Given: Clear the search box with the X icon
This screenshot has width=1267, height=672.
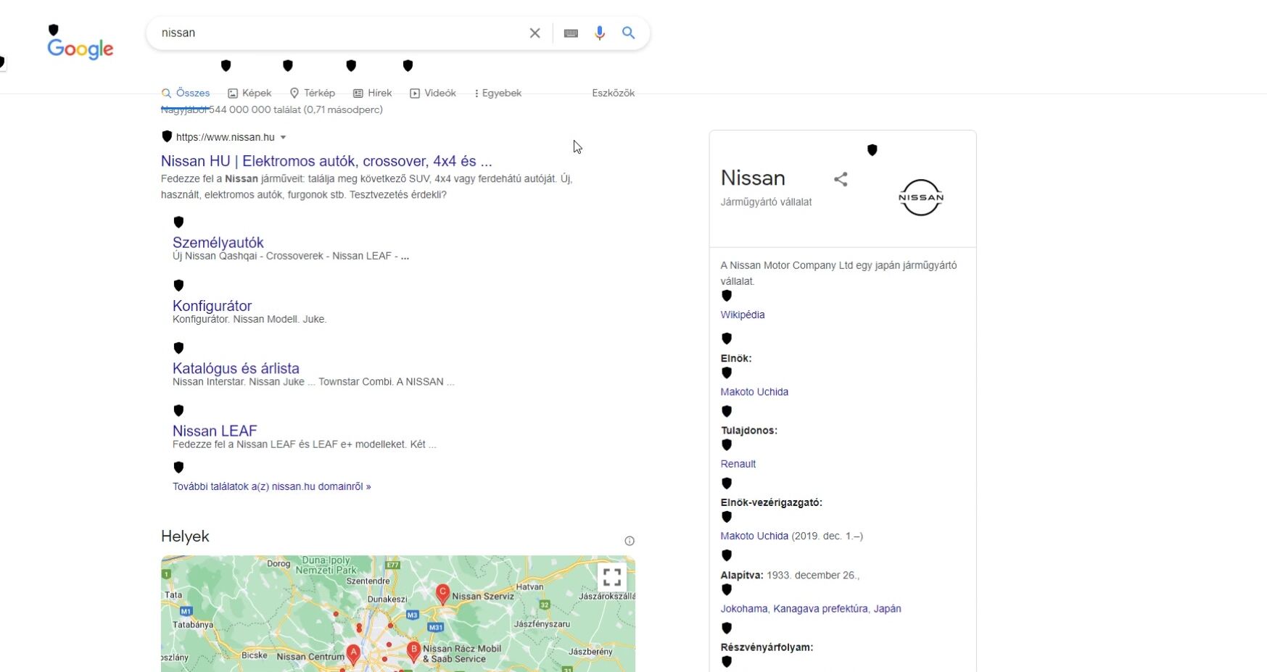Looking at the screenshot, I should pos(535,33).
